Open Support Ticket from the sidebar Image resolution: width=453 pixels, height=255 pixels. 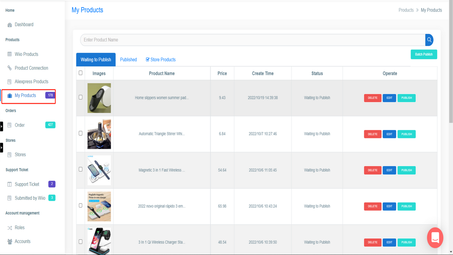point(27,184)
